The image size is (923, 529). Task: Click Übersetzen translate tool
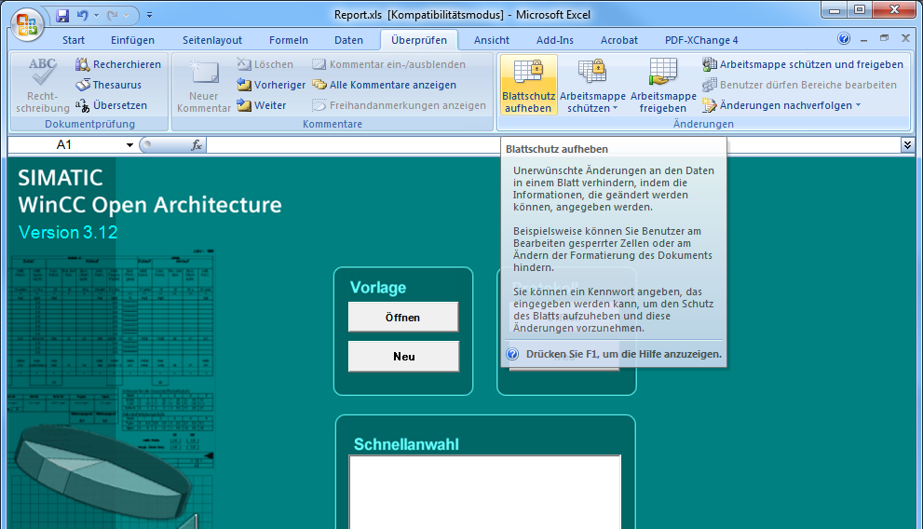pyautogui.click(x=111, y=105)
